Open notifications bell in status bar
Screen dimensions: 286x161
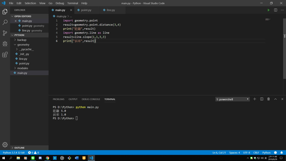click(282, 153)
